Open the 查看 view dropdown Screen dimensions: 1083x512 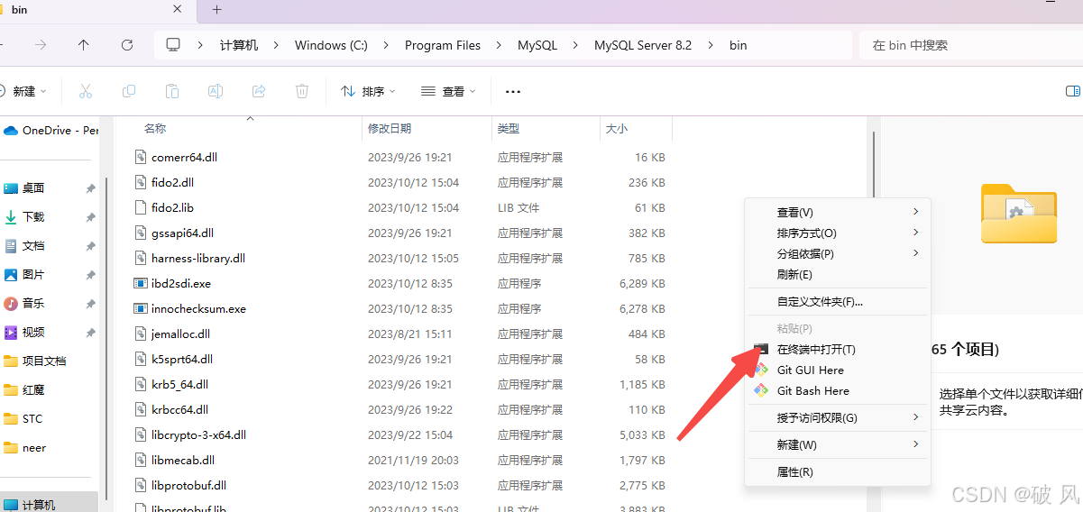click(448, 91)
